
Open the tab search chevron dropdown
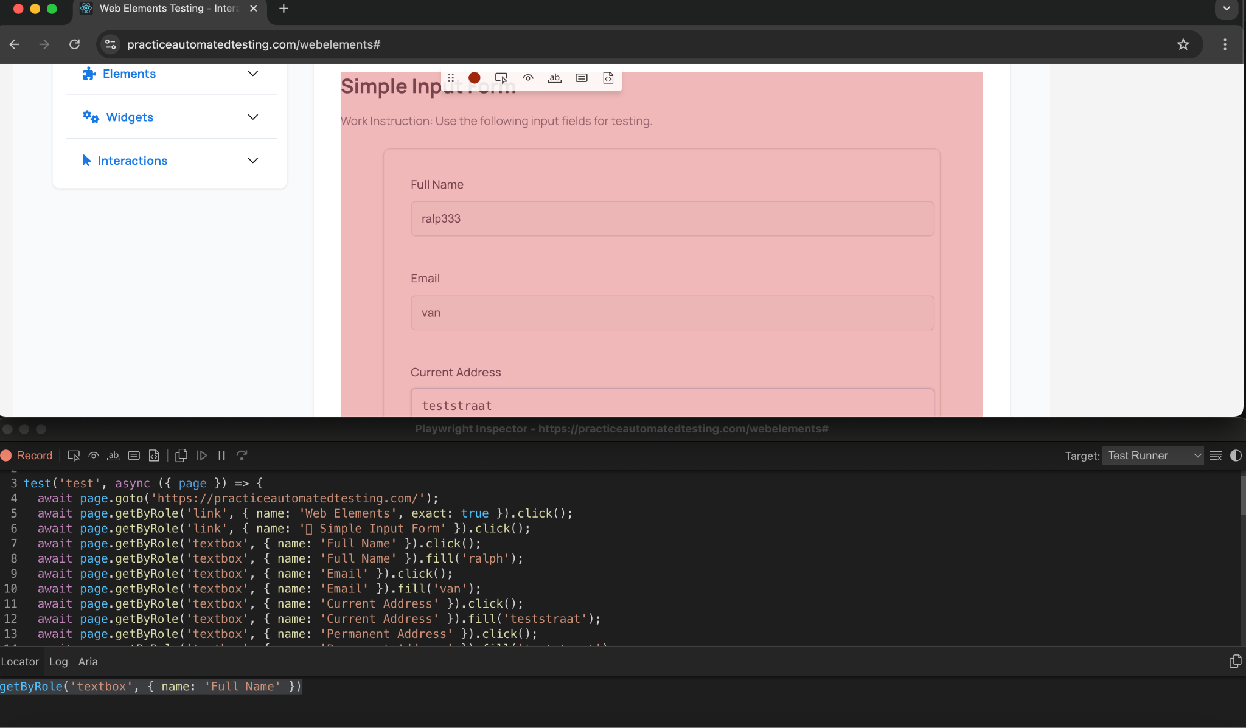(1227, 9)
